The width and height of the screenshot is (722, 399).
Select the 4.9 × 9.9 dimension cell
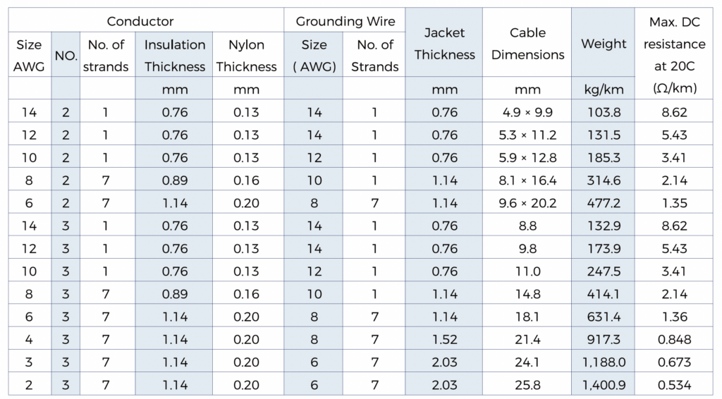point(527,112)
